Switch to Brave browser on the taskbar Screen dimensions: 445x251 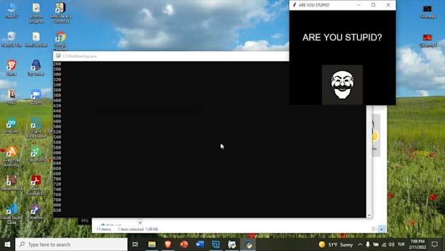point(168,244)
